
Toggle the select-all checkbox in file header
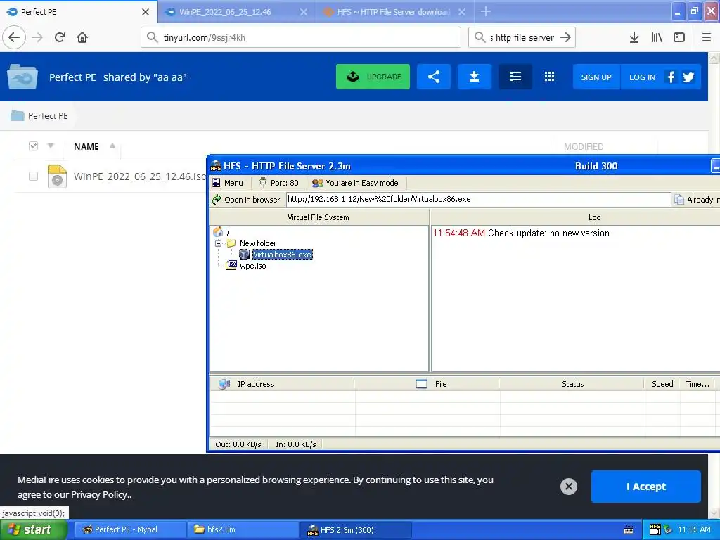[x=33, y=146]
